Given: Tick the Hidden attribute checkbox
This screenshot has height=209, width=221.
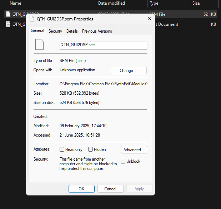Looking at the screenshot, I should [91, 149].
